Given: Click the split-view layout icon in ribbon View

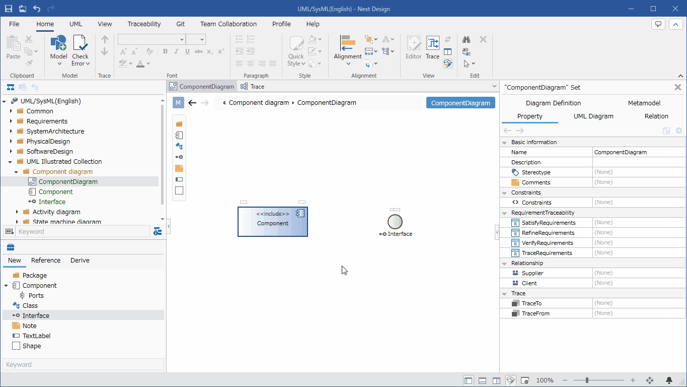Looking at the screenshot, I should coord(447,52).
